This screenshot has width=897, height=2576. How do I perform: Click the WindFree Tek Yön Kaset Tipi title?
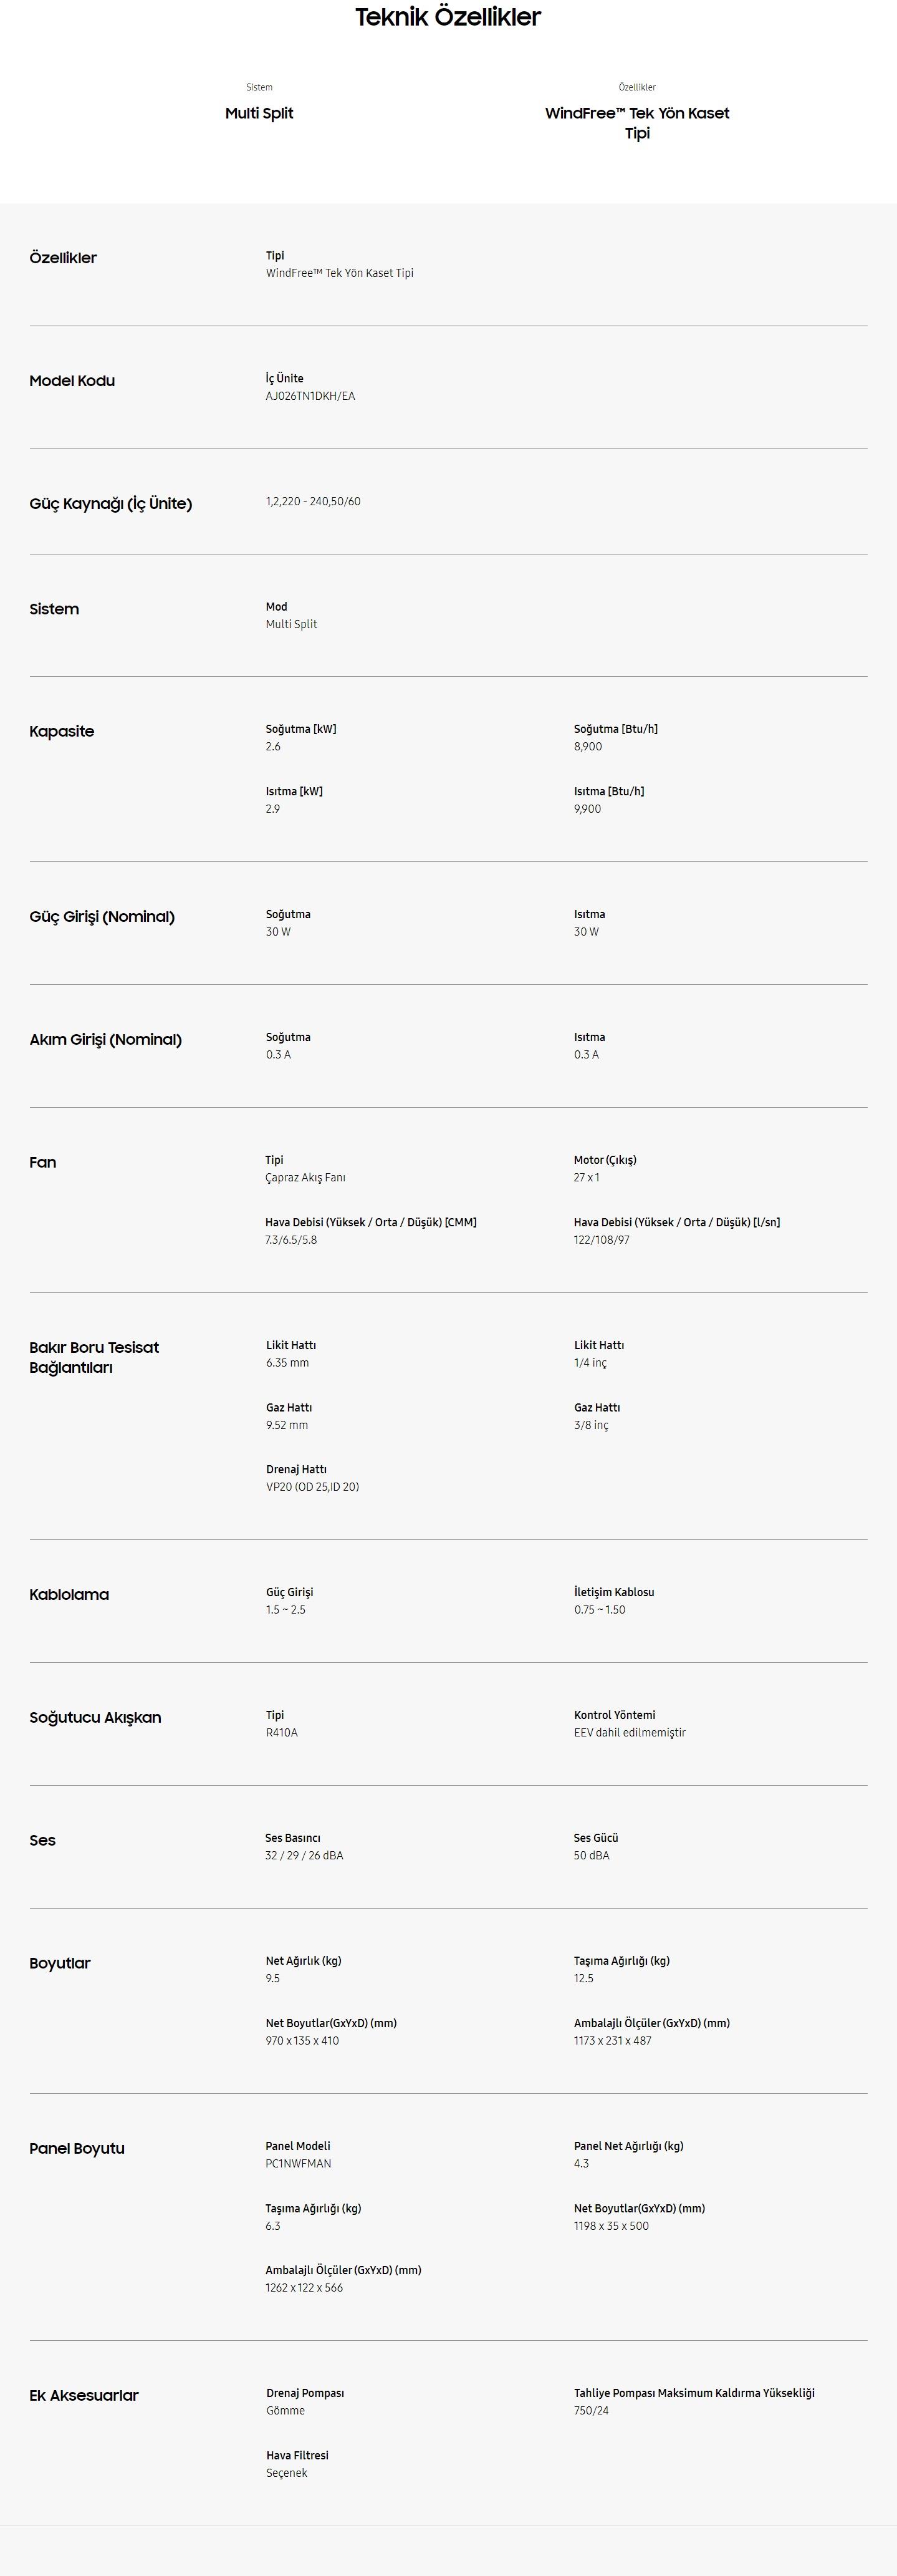636,123
